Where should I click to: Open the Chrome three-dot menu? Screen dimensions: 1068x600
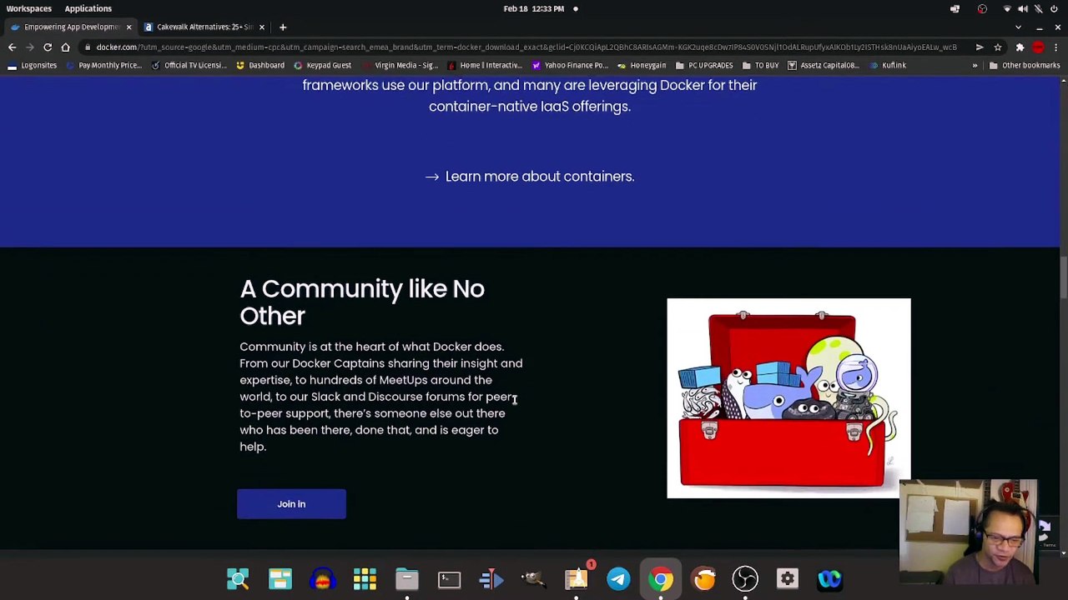click(x=1056, y=47)
